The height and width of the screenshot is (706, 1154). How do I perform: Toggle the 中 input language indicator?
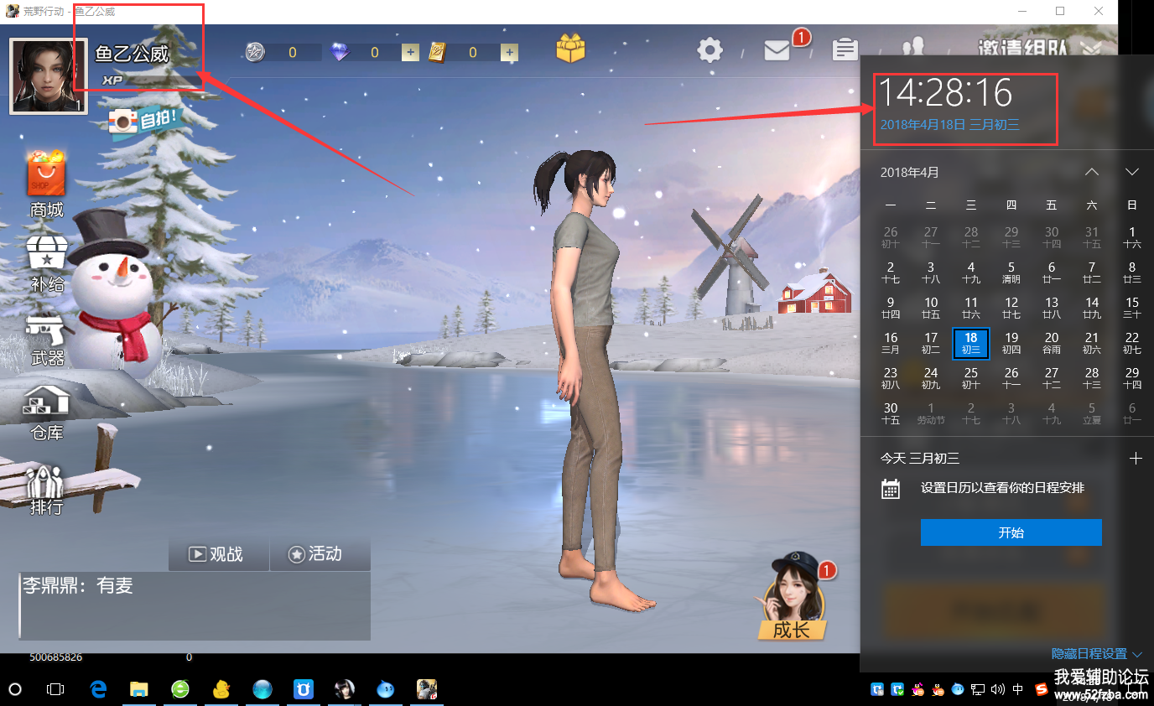1018,690
